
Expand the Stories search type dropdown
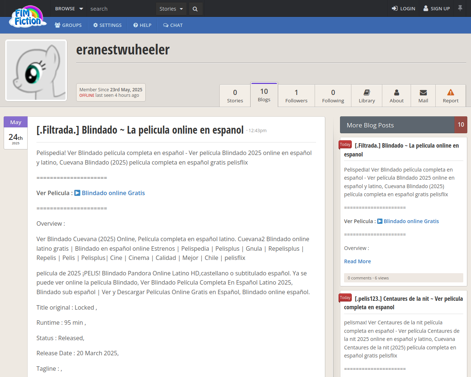click(x=171, y=9)
